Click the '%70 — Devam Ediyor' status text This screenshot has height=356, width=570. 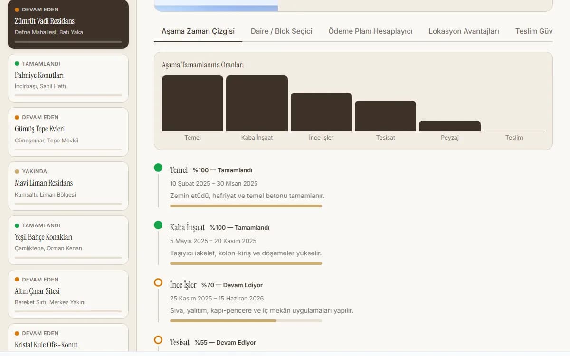click(232, 285)
